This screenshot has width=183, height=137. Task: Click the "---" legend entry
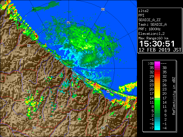[164, 64]
